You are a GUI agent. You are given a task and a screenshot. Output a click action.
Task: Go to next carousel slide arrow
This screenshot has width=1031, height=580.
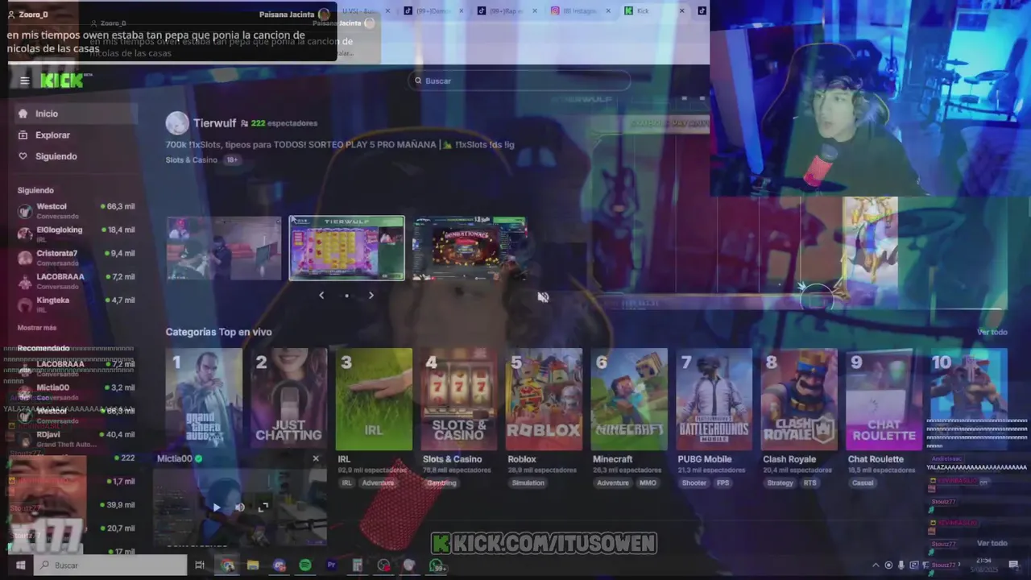(x=371, y=296)
